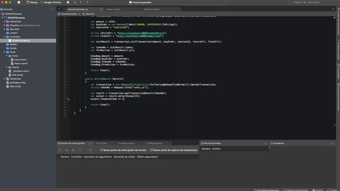The image size is (340, 191).
Task: Switch to the Puntos de interrupción tab
Action: [x=73, y=143]
